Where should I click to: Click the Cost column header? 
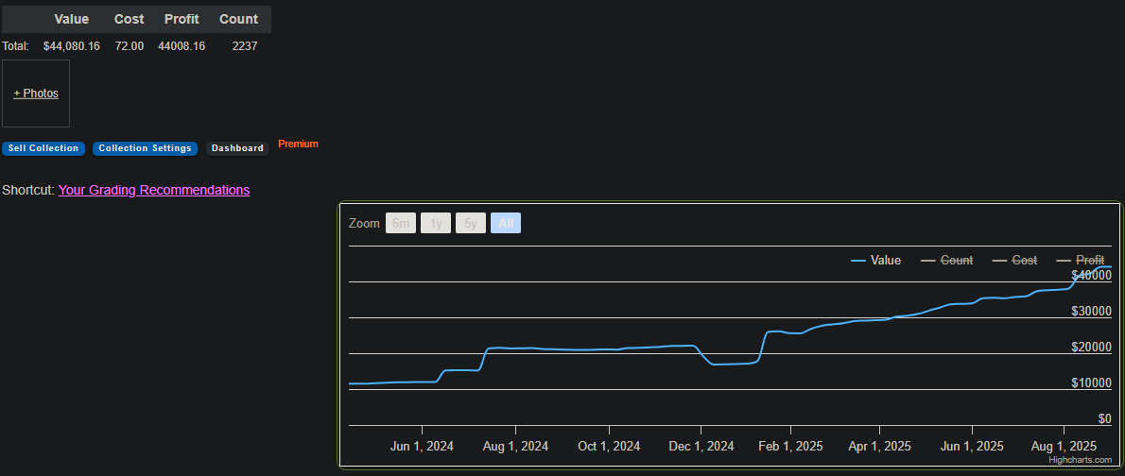tap(130, 19)
